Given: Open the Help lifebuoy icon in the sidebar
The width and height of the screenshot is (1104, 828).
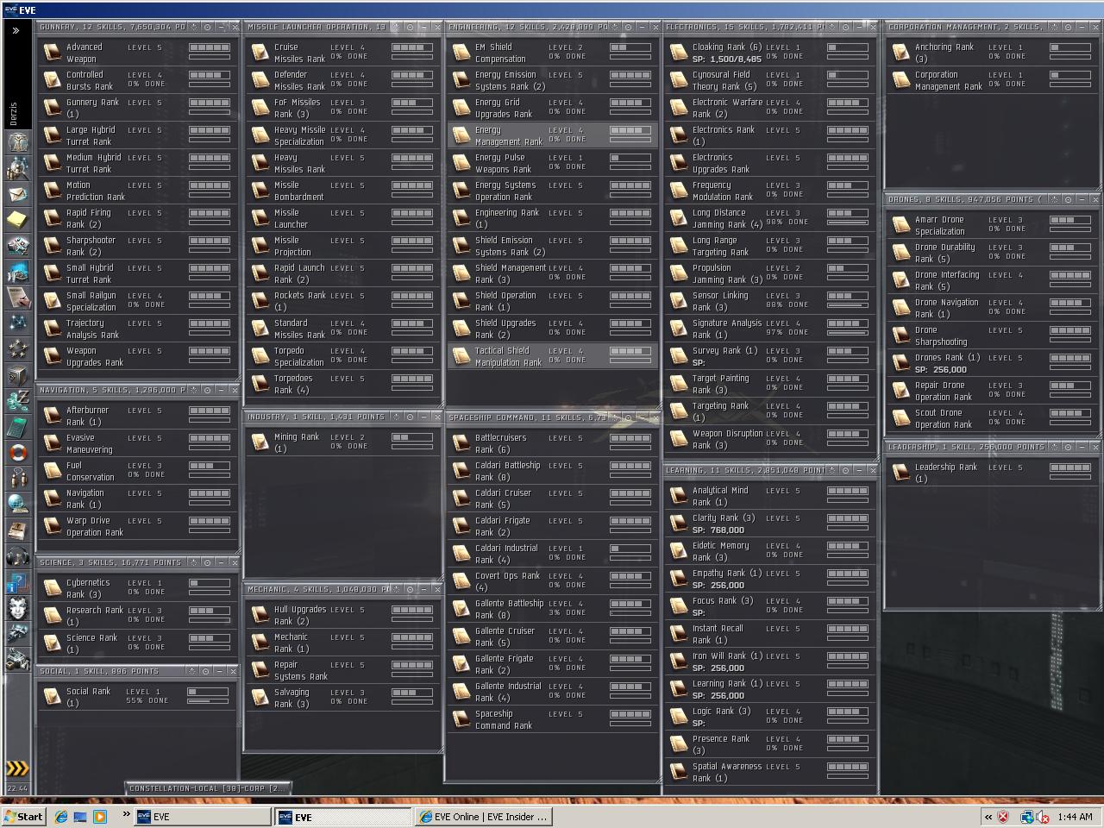Looking at the screenshot, I should pyautogui.click(x=18, y=452).
